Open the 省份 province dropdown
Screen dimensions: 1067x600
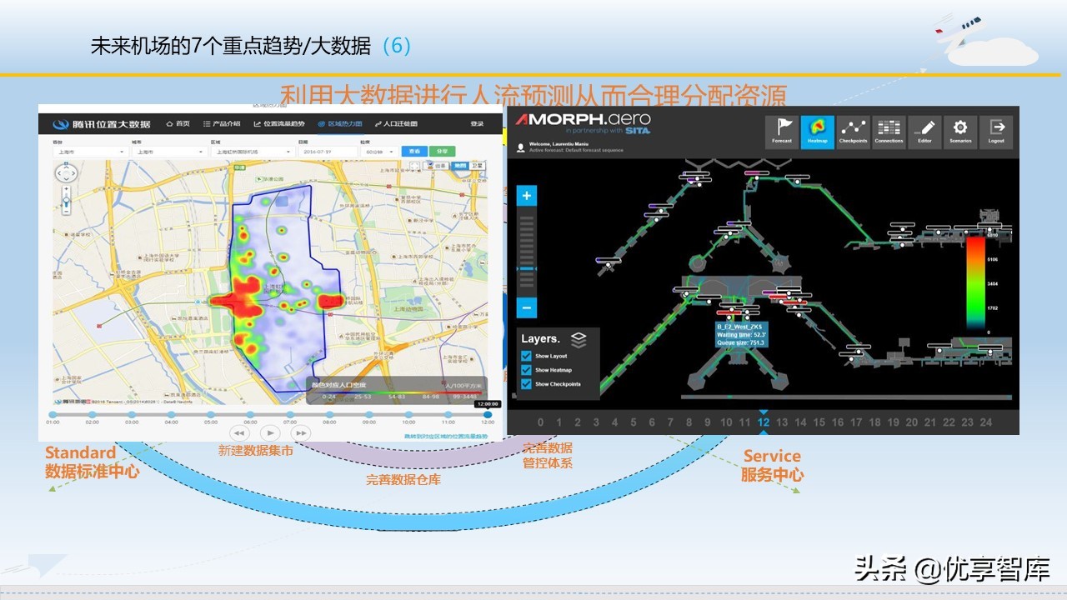[92, 152]
